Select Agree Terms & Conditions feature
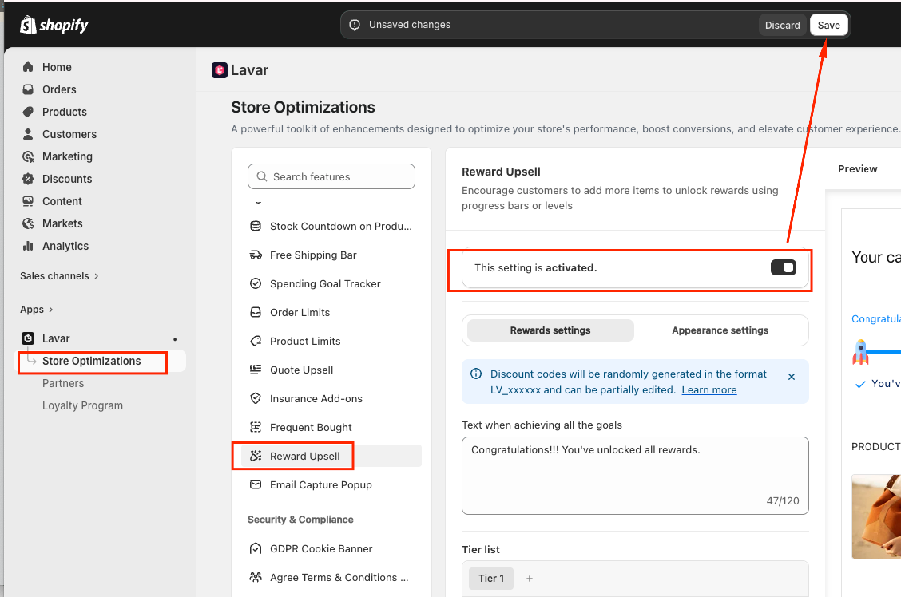Image resolution: width=901 pixels, height=597 pixels. [x=331, y=578]
